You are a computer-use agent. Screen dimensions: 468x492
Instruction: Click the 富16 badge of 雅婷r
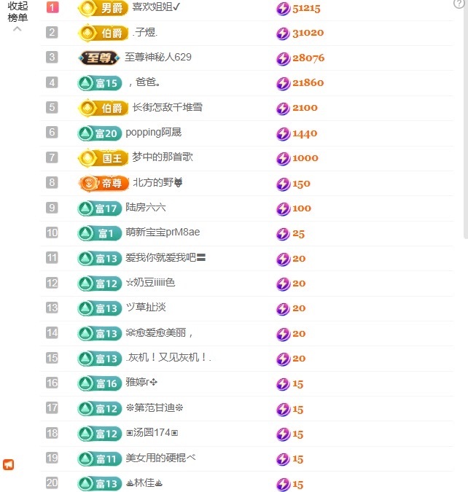(x=99, y=383)
